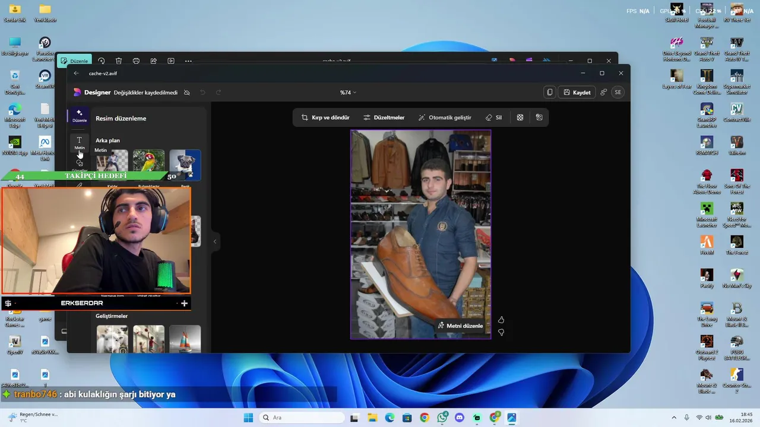760x427 pixels.
Task: Select PUBG Battlegrounds desktop shortcut
Action: pos(736,348)
